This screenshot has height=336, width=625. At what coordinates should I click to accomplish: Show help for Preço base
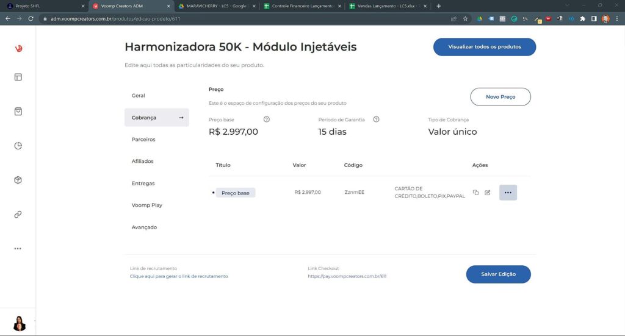pyautogui.click(x=266, y=120)
